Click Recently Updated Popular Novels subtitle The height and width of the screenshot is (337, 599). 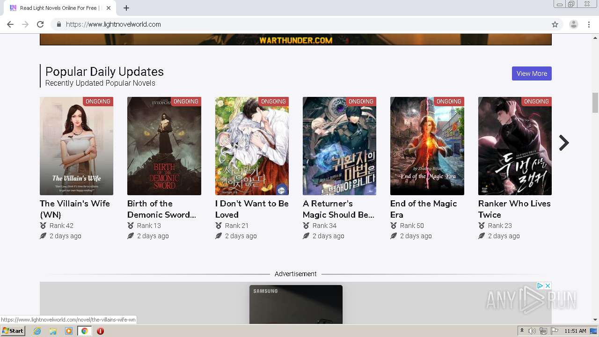(100, 83)
